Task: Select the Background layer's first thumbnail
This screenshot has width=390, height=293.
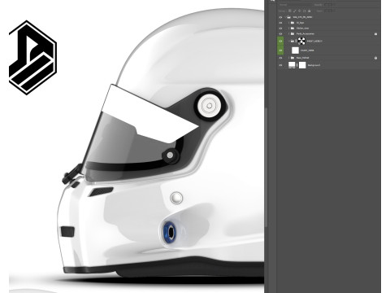Action: 292,65
